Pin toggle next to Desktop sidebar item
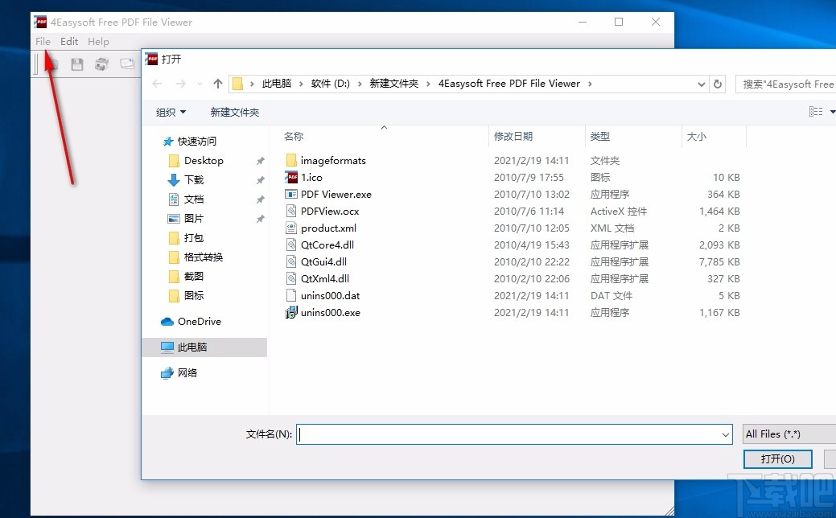This screenshot has height=518, width=836. point(260,160)
